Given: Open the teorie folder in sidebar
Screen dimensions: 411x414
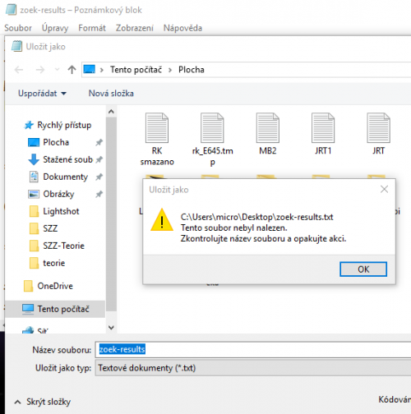Looking at the screenshot, I should pyautogui.click(x=53, y=263).
